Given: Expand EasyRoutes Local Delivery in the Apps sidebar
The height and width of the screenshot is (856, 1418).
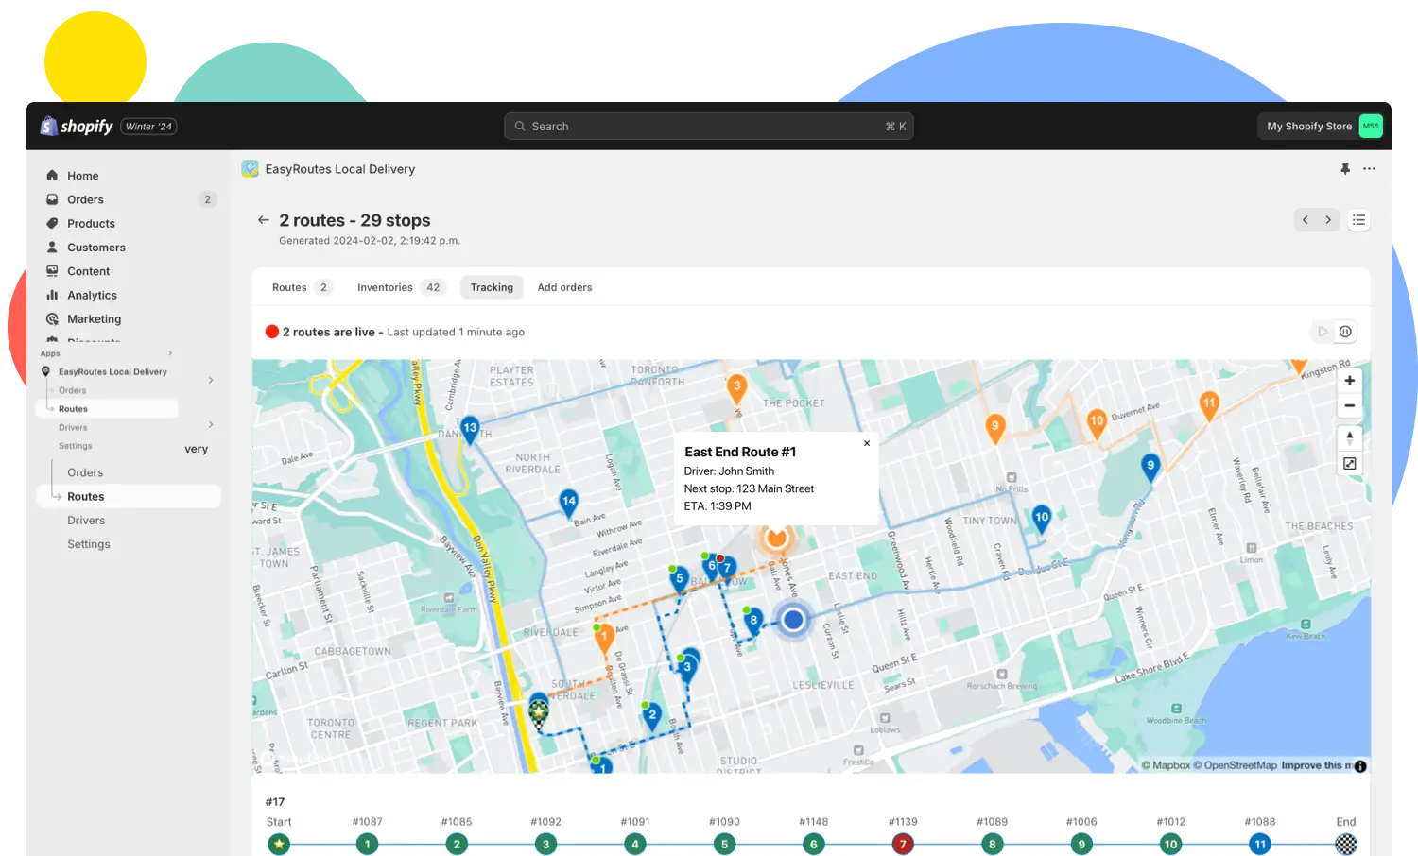Looking at the screenshot, I should 210,380.
